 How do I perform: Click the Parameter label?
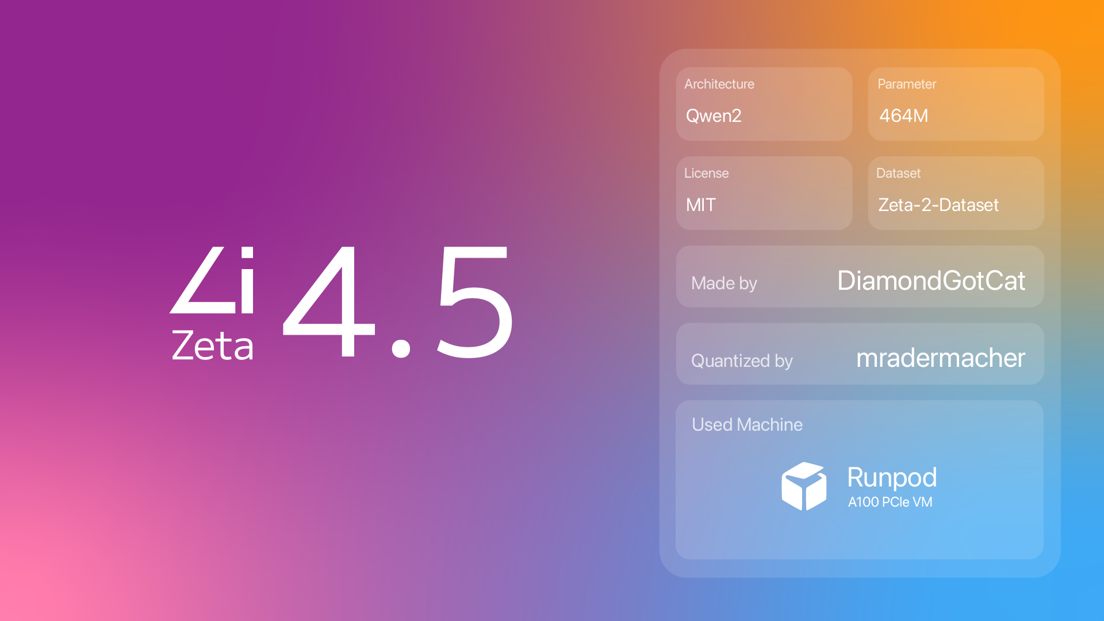[x=907, y=84]
